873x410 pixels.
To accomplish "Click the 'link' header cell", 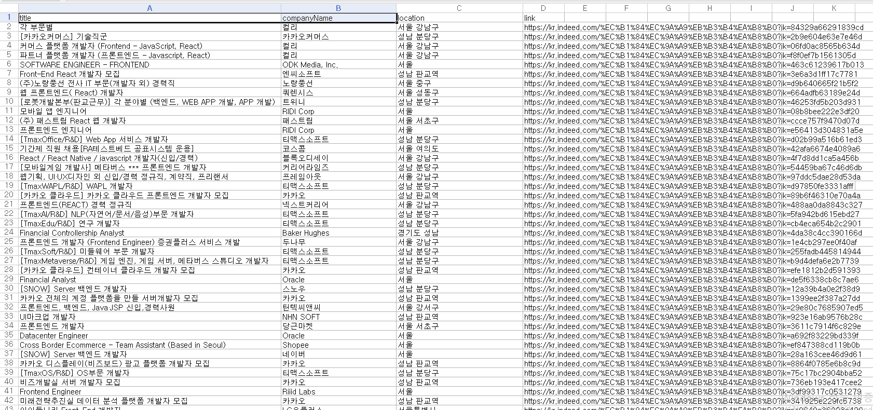I will tap(543, 18).
